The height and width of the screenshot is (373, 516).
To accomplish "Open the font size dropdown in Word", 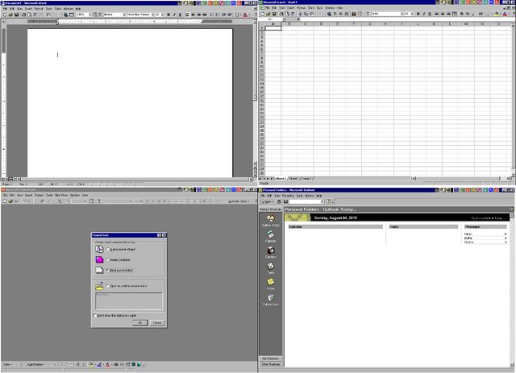I will click(x=162, y=15).
